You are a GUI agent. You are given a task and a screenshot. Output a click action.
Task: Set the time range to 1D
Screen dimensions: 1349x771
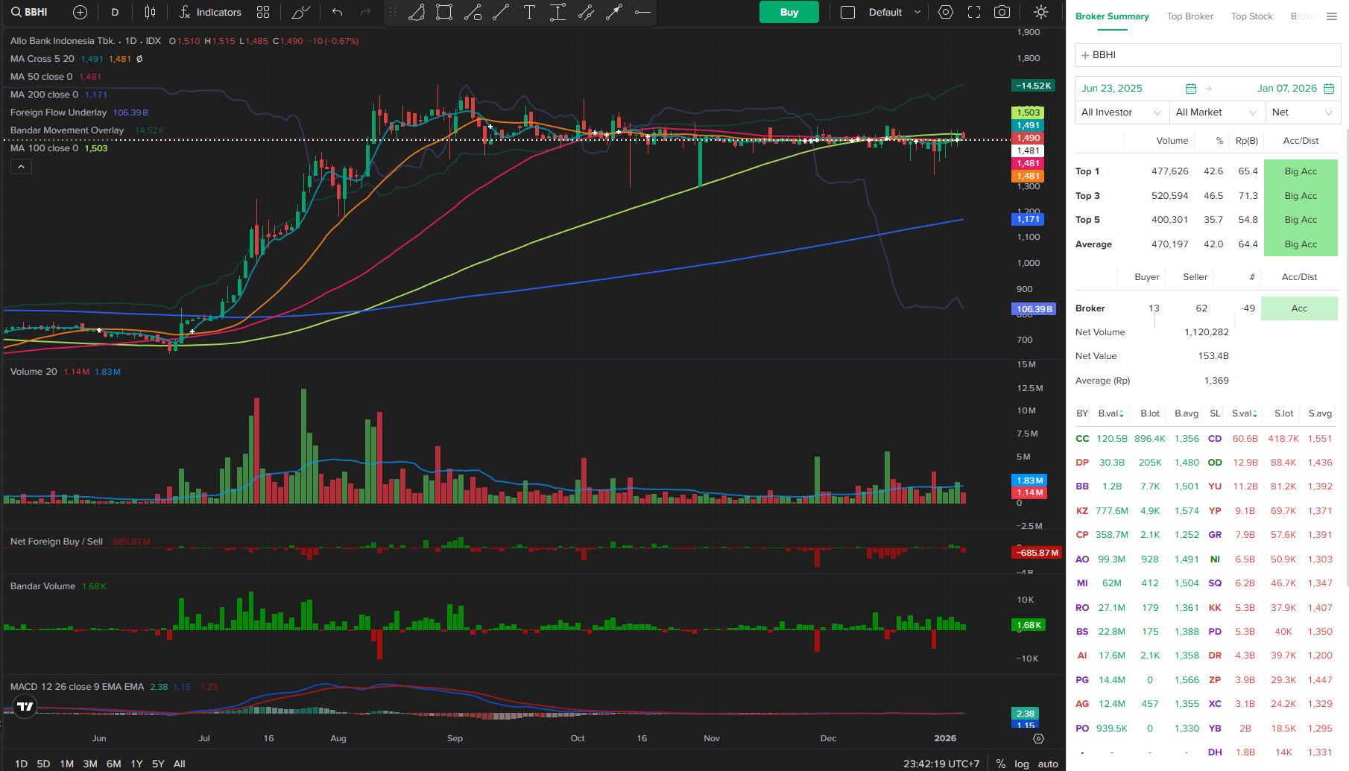[21, 764]
